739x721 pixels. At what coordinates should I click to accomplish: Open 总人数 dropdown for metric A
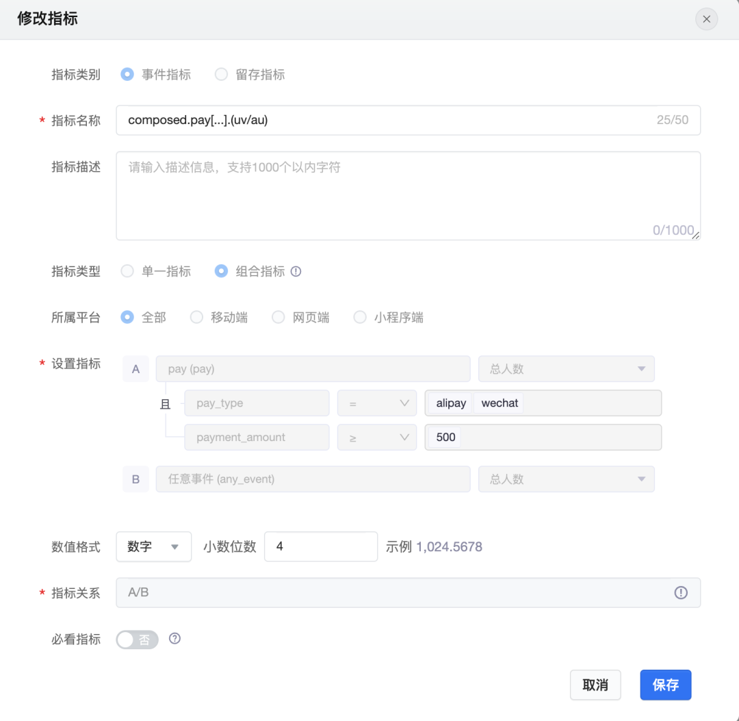click(x=566, y=369)
